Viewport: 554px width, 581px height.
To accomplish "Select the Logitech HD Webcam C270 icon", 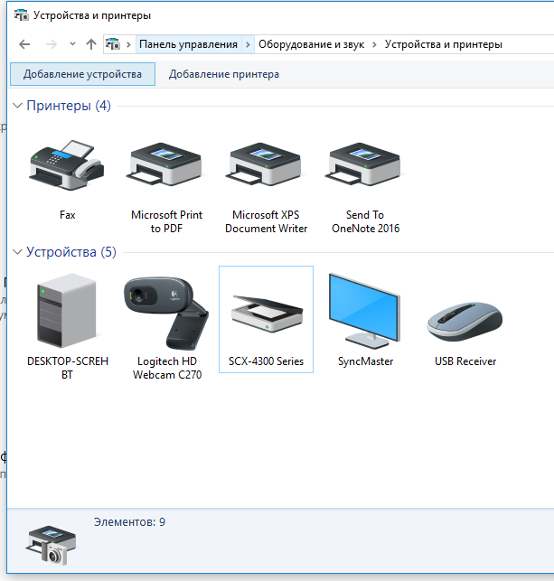I will click(166, 314).
